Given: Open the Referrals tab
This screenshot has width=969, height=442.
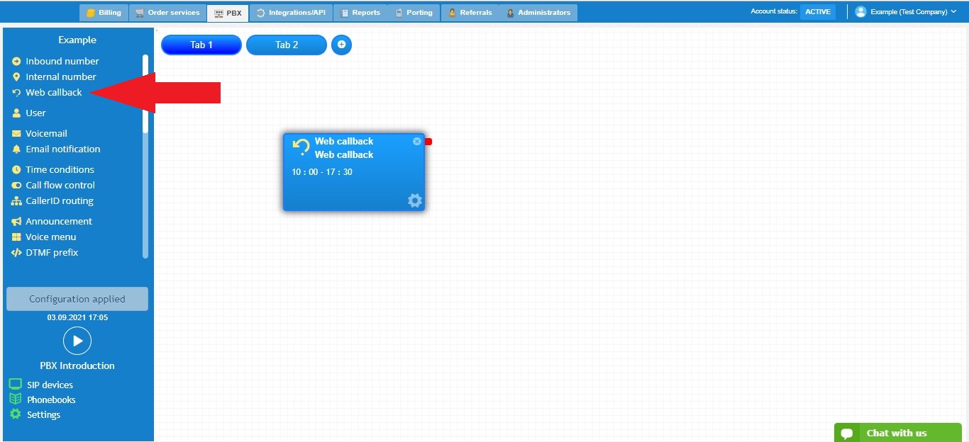Looking at the screenshot, I should 470,13.
